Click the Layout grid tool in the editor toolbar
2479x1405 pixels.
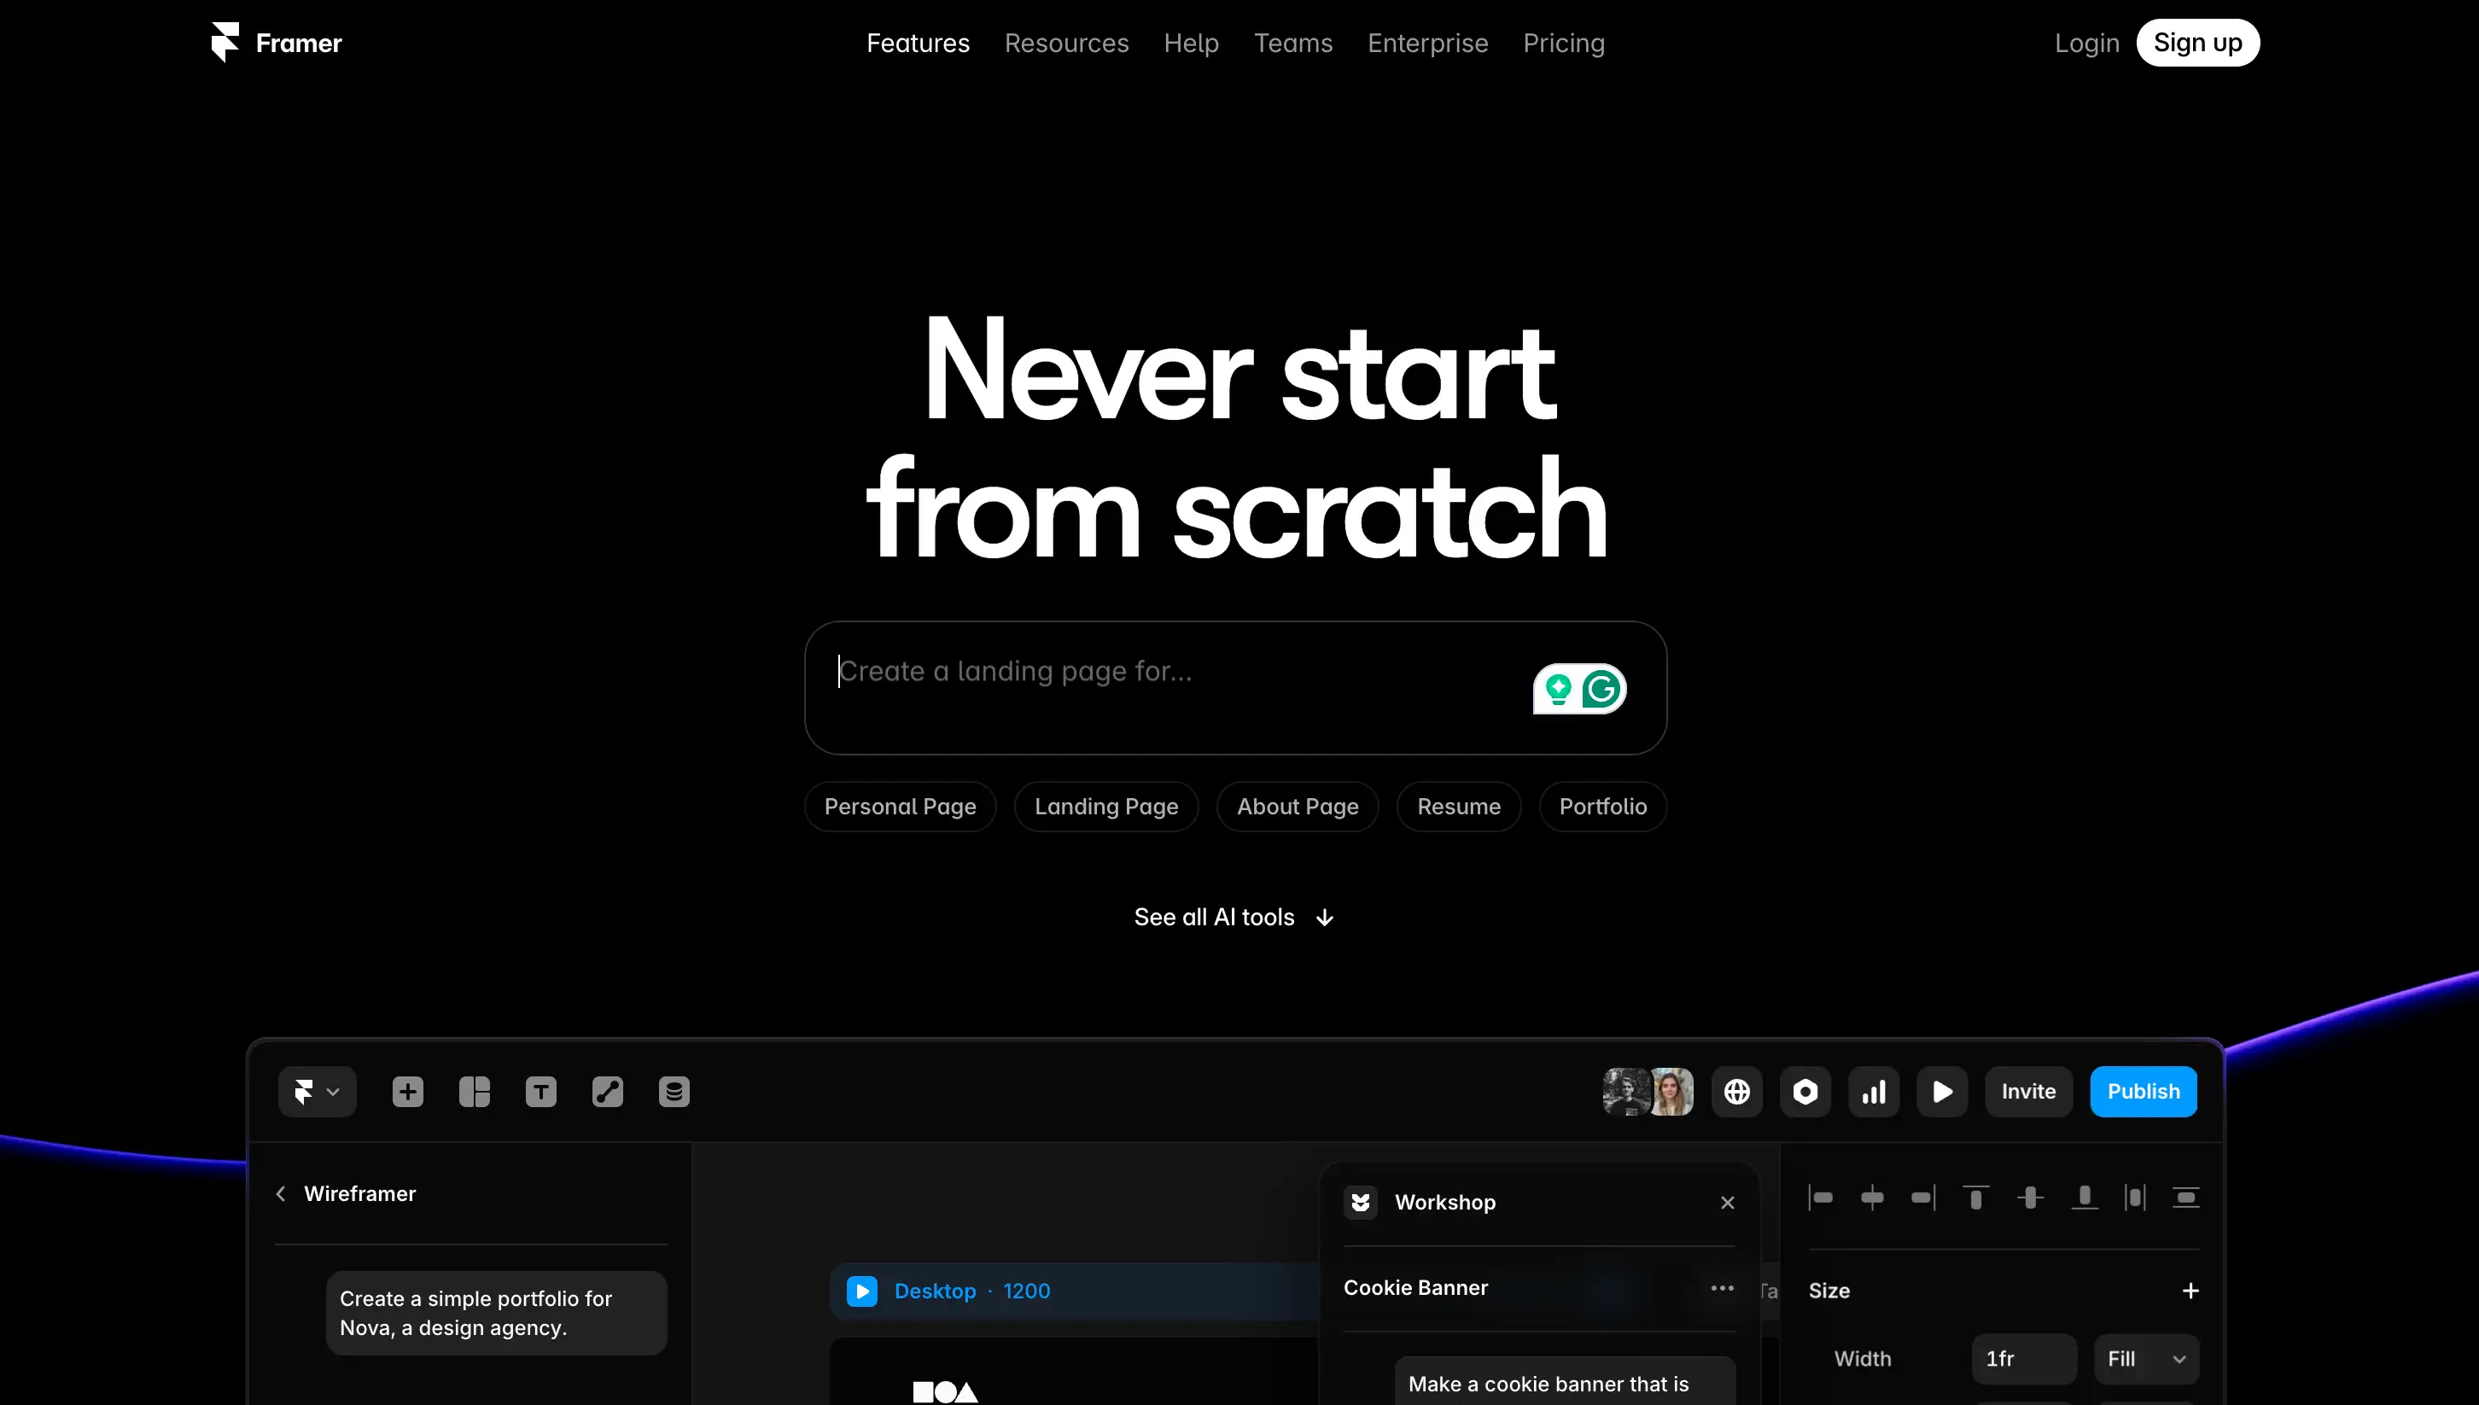point(474,1092)
